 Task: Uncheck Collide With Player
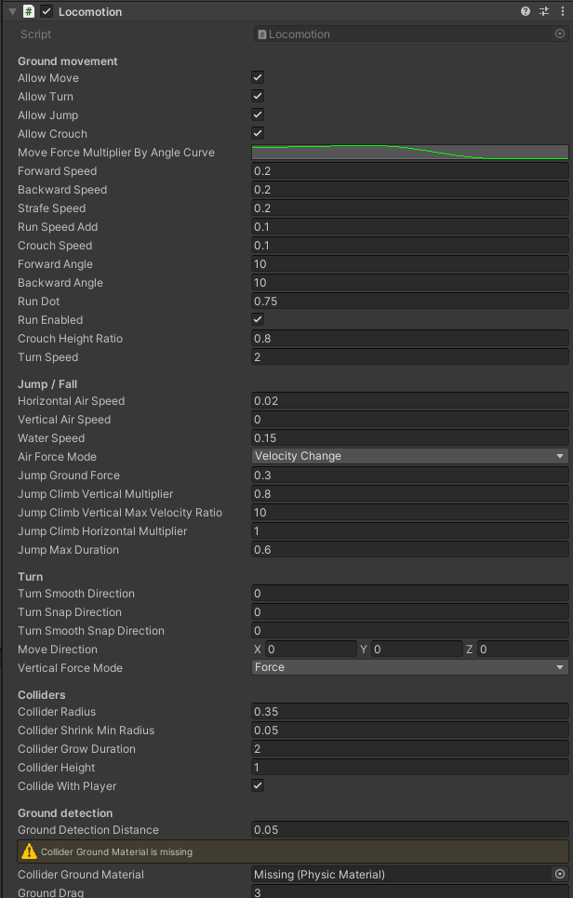(x=258, y=785)
